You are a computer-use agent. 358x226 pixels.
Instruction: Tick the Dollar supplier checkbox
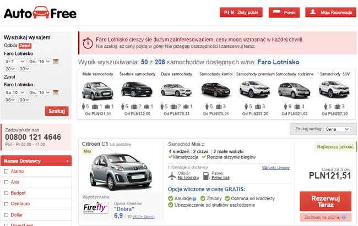coord(7,215)
